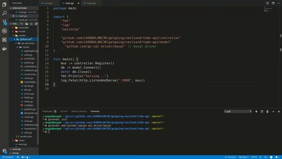Image resolution: width=282 pixels, height=159 pixels.
Task: Click the New Folder icon in explorer header
Action: (x=26, y=24)
